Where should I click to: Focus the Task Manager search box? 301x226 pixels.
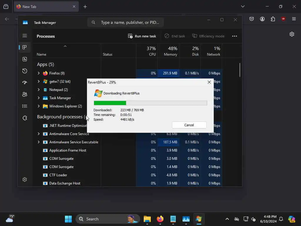126,22
